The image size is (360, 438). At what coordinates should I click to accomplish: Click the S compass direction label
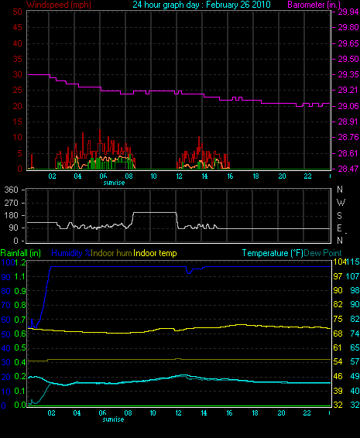click(340, 216)
